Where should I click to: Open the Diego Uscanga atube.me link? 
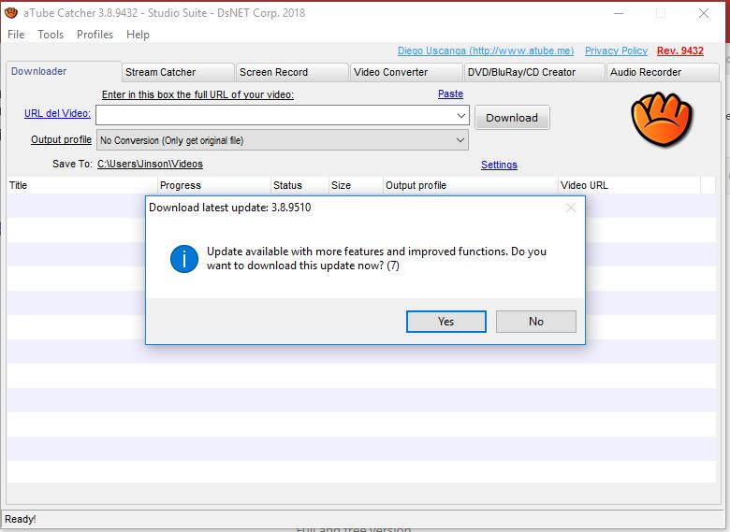pos(486,50)
